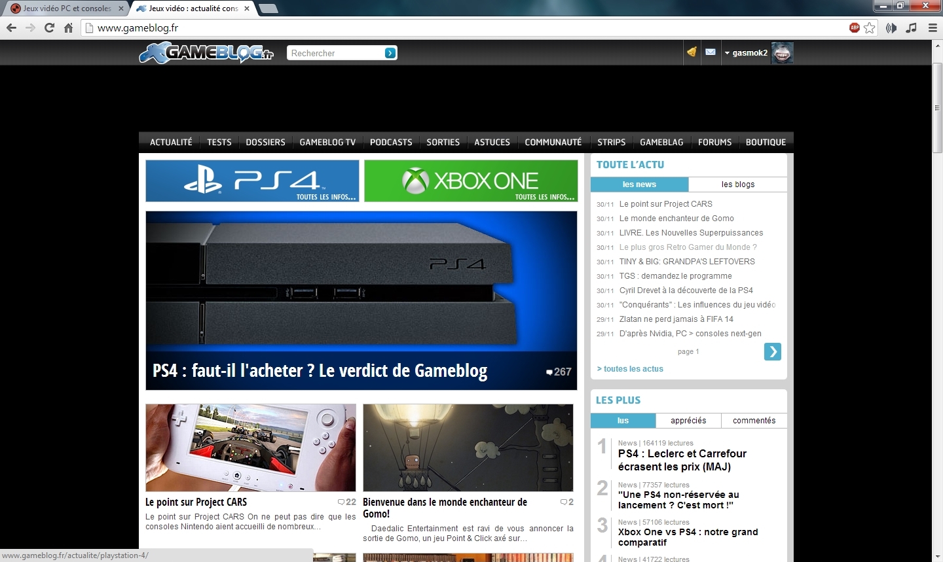
Task: Open the BOUTIQUE menu
Action: [766, 142]
